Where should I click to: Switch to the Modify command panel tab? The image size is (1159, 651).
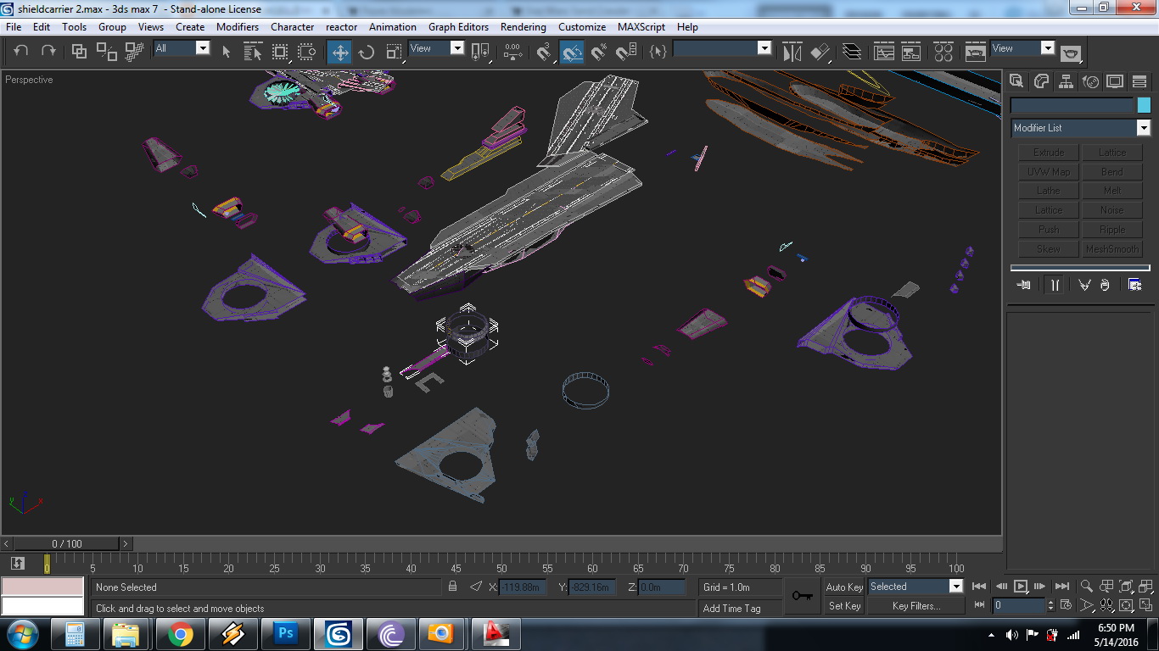[1041, 81]
